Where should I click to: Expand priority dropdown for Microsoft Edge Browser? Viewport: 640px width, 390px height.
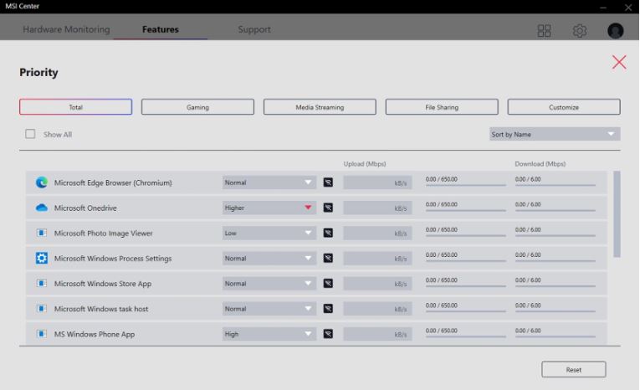point(269,182)
